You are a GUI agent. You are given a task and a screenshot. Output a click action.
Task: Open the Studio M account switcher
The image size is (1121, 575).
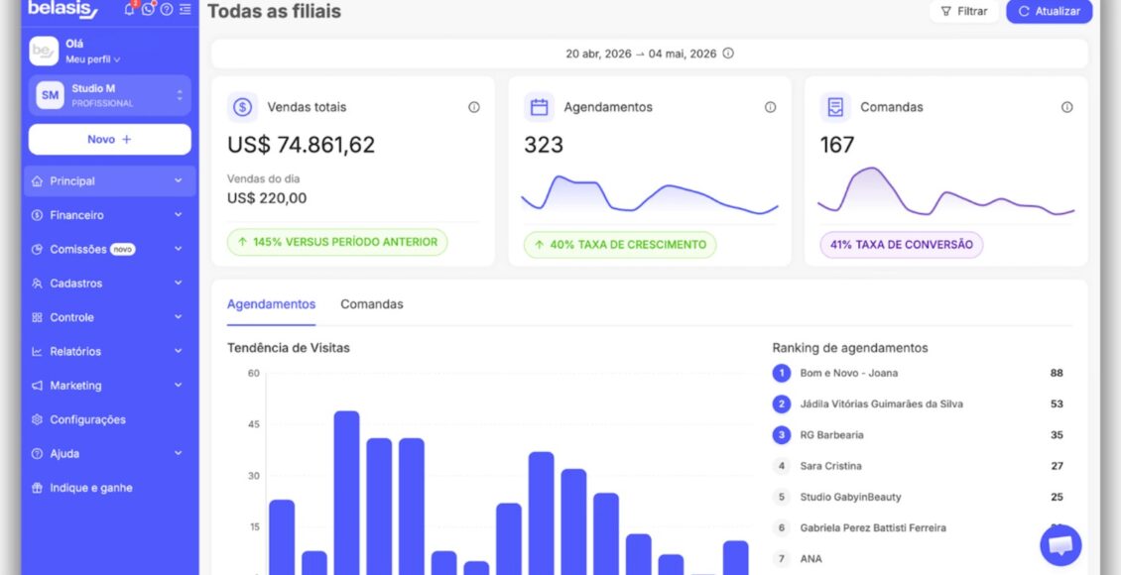click(x=110, y=95)
